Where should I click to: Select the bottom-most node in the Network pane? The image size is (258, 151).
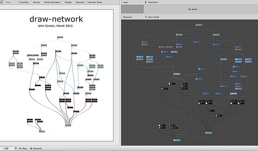(x=177, y=140)
